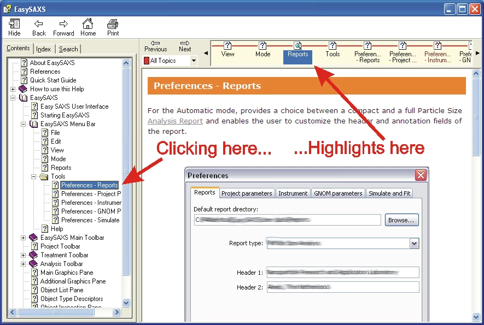Click the Hide toolbar icon
Screen dimensions: 484x325
14,27
